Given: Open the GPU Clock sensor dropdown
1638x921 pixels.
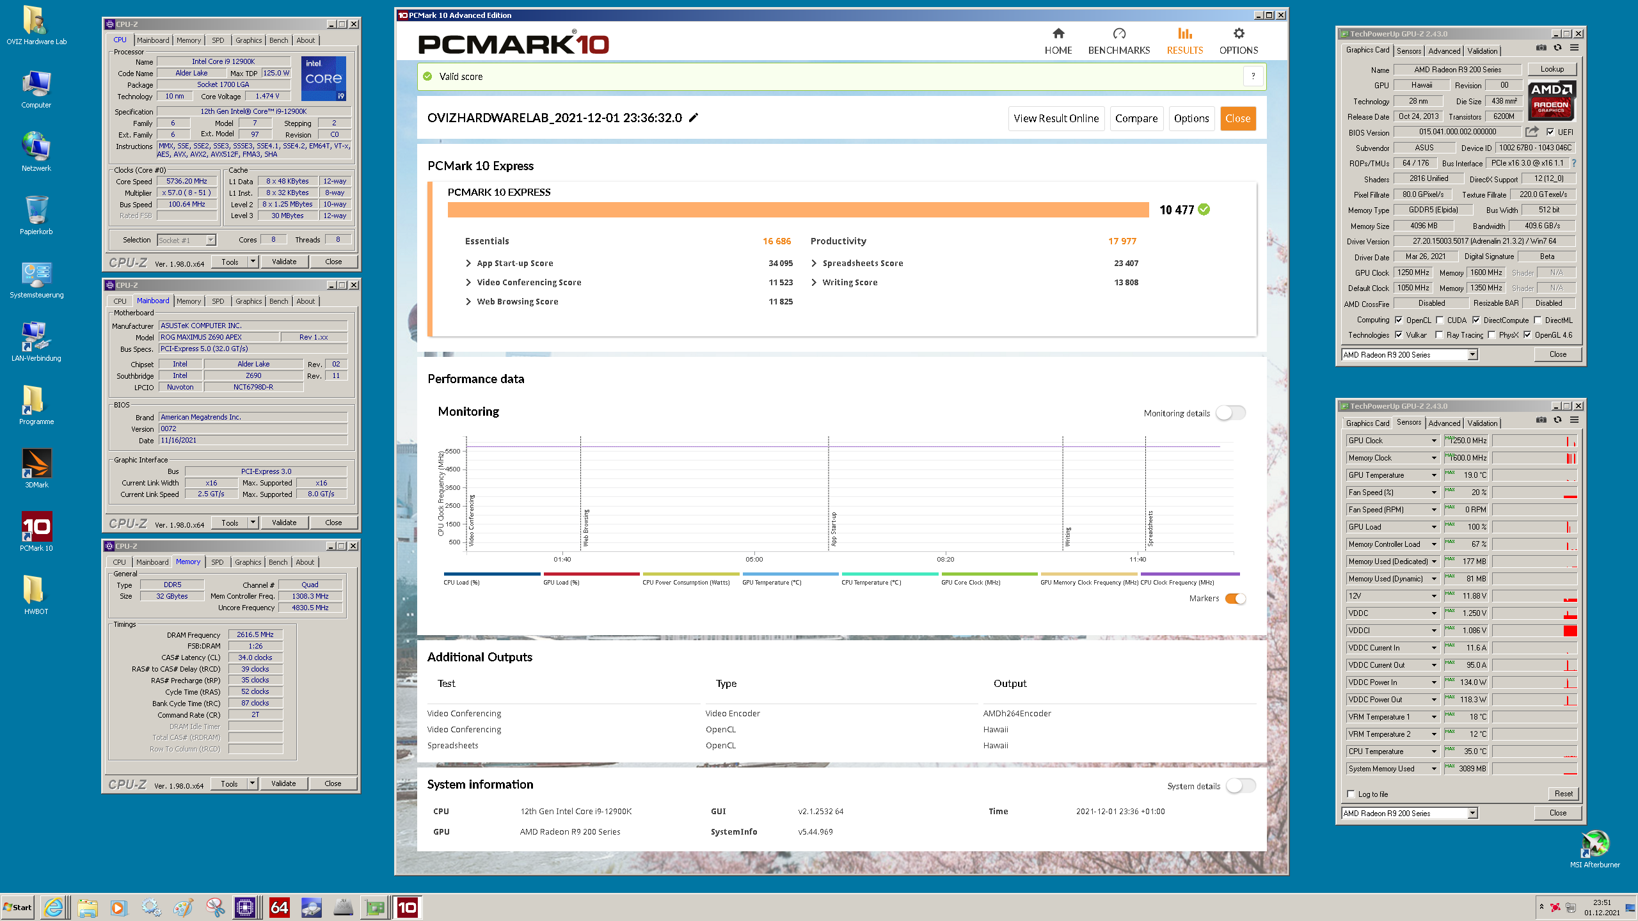Looking at the screenshot, I should (x=1434, y=441).
